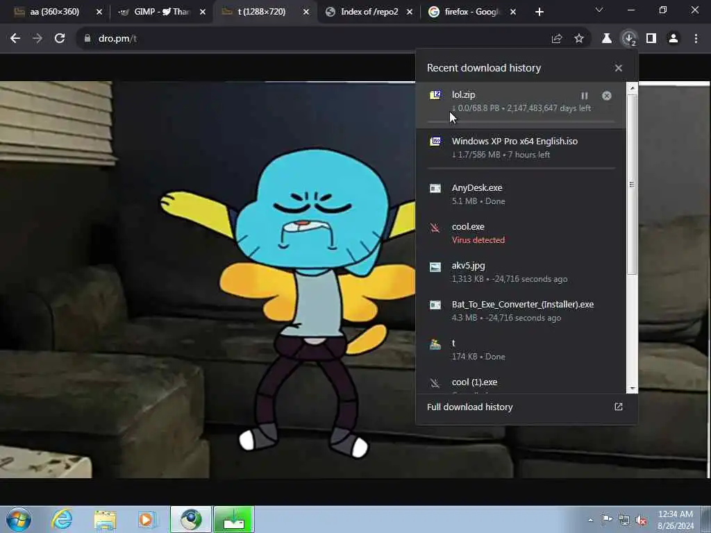Open a new tab with plus button

[x=539, y=12]
